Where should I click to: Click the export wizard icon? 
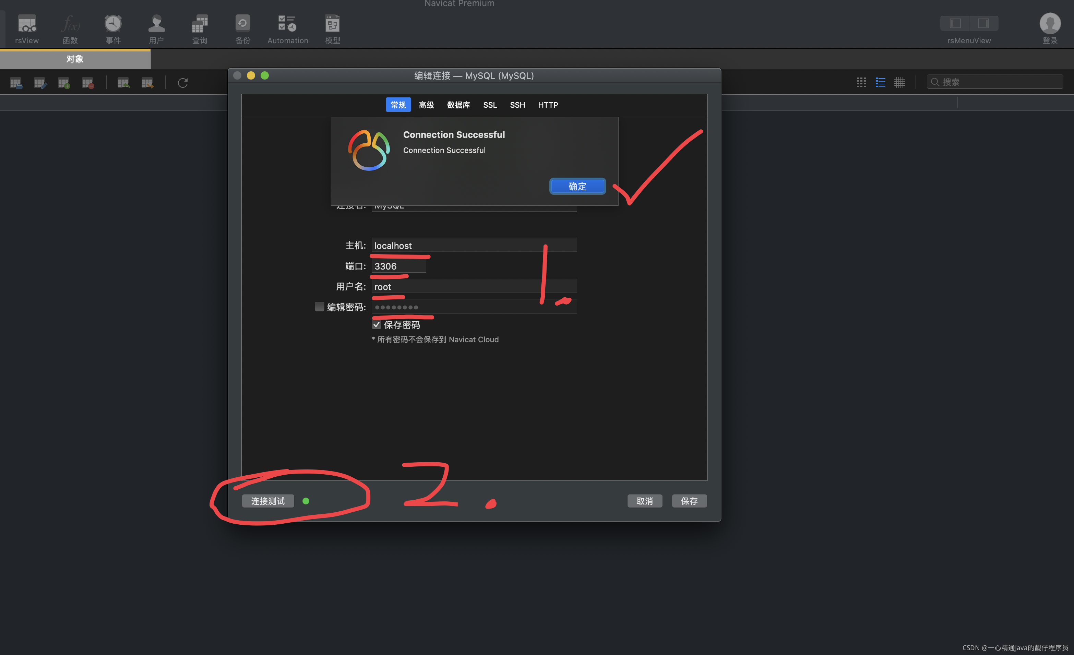point(147,83)
